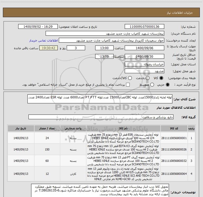Select the خدمت radio button
The image size is (203, 197).
coord(148,78)
